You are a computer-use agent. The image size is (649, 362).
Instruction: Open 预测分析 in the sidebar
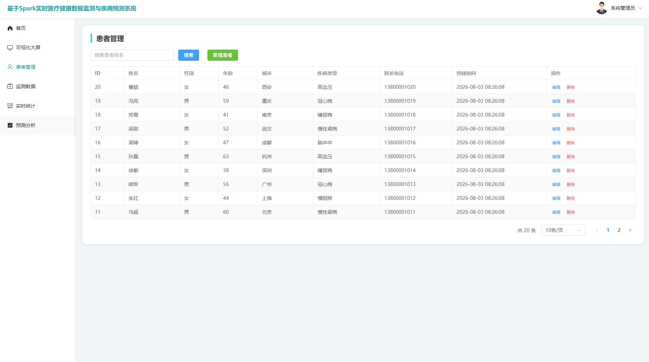pyautogui.click(x=37, y=125)
